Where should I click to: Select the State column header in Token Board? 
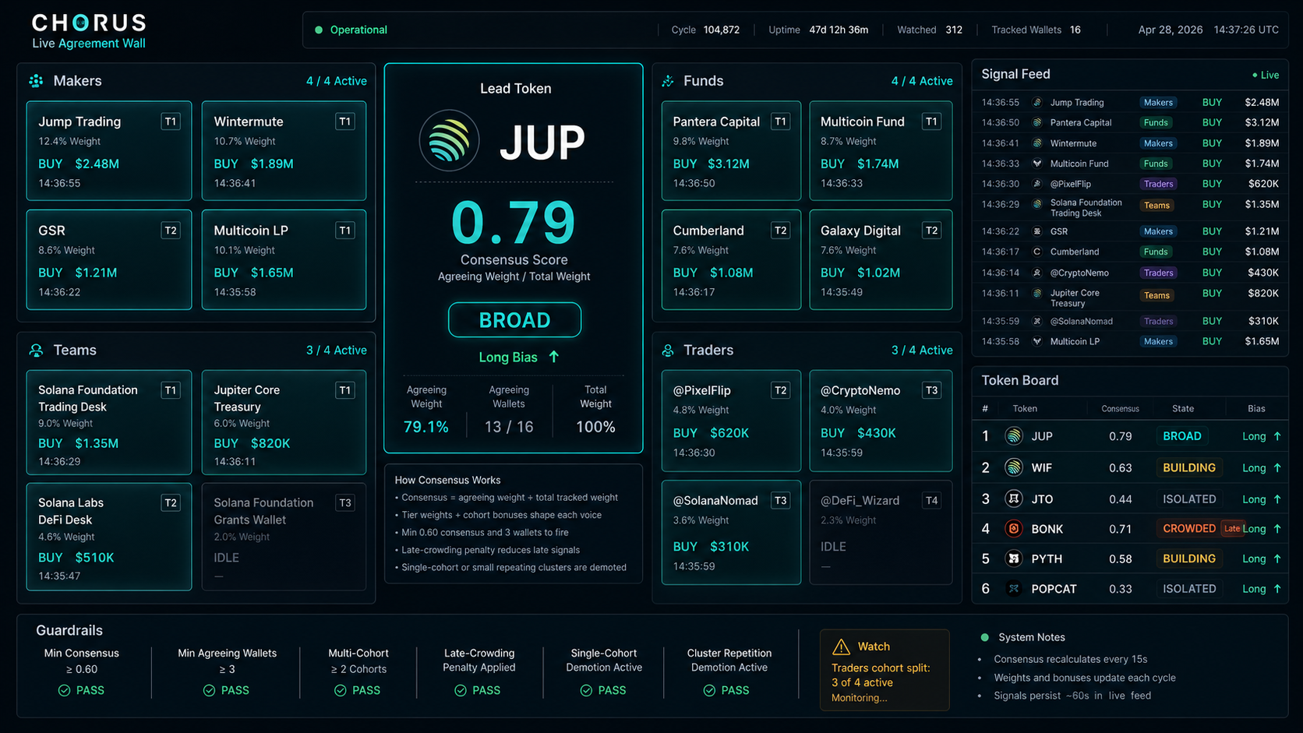pyautogui.click(x=1183, y=408)
